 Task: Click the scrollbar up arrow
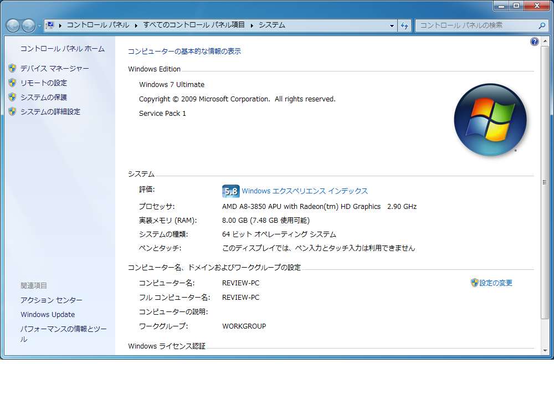click(545, 41)
